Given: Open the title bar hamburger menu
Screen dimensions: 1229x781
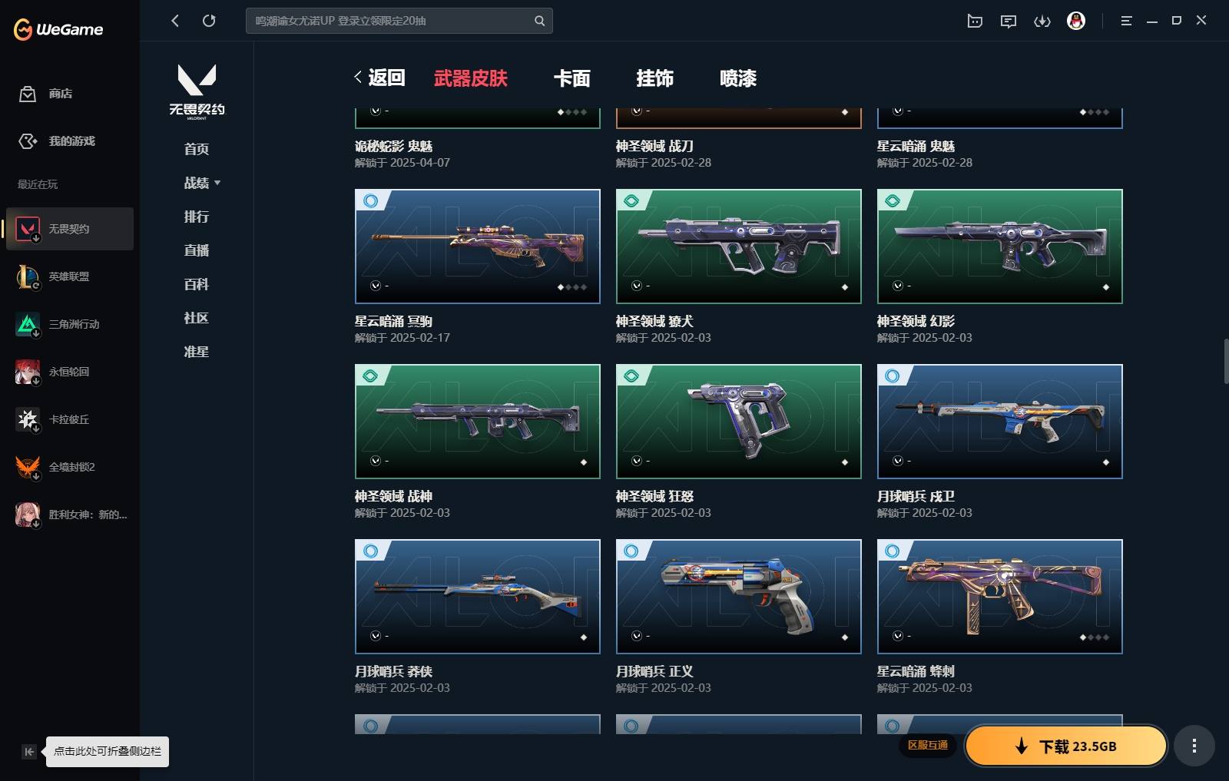Looking at the screenshot, I should tap(1126, 22).
